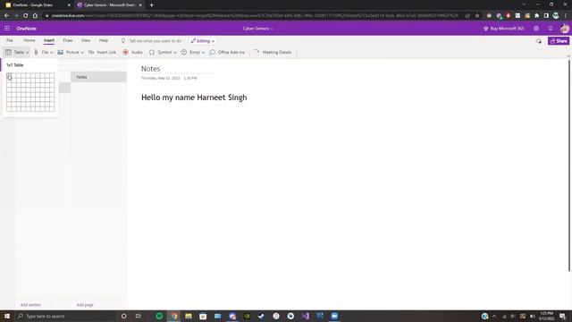Image resolution: width=572 pixels, height=322 pixels.
Task: Click the browser home icon
Action: (35, 16)
